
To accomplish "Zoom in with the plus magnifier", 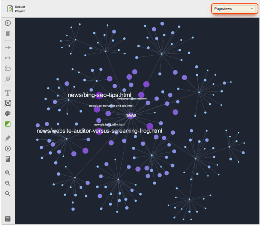I will coord(7,183).
